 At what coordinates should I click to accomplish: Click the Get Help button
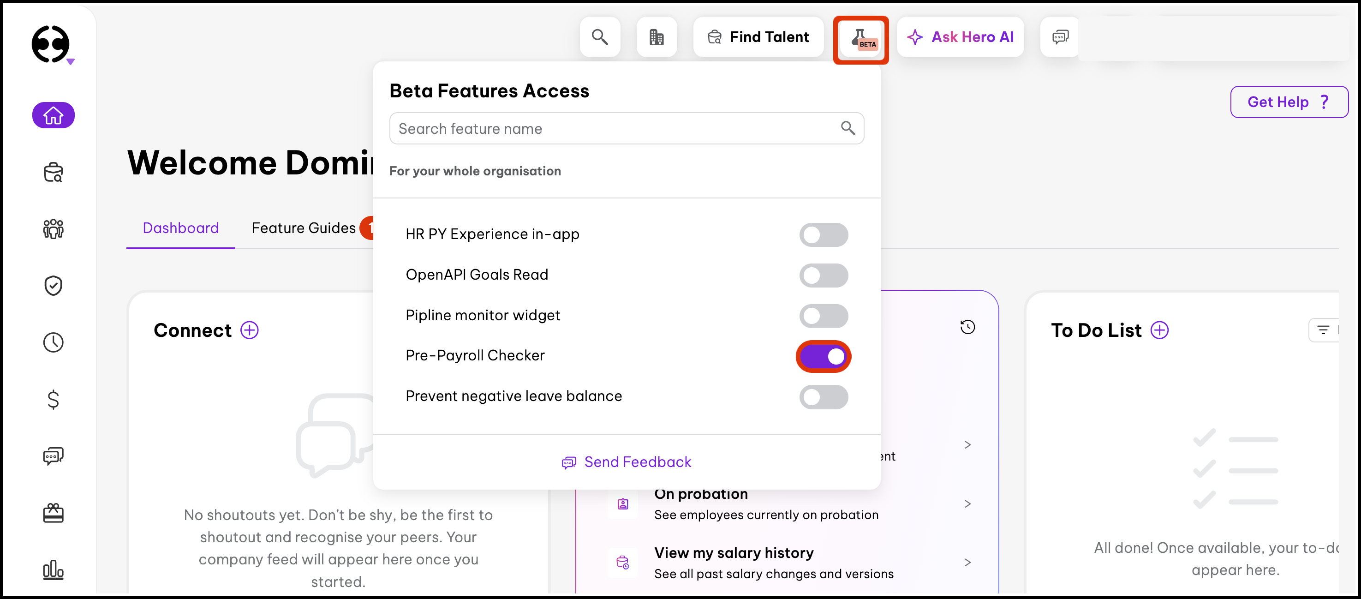(x=1289, y=102)
